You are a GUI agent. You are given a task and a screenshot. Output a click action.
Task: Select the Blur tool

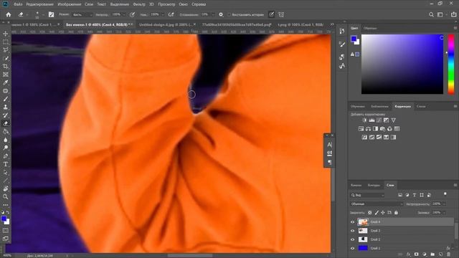click(6, 140)
